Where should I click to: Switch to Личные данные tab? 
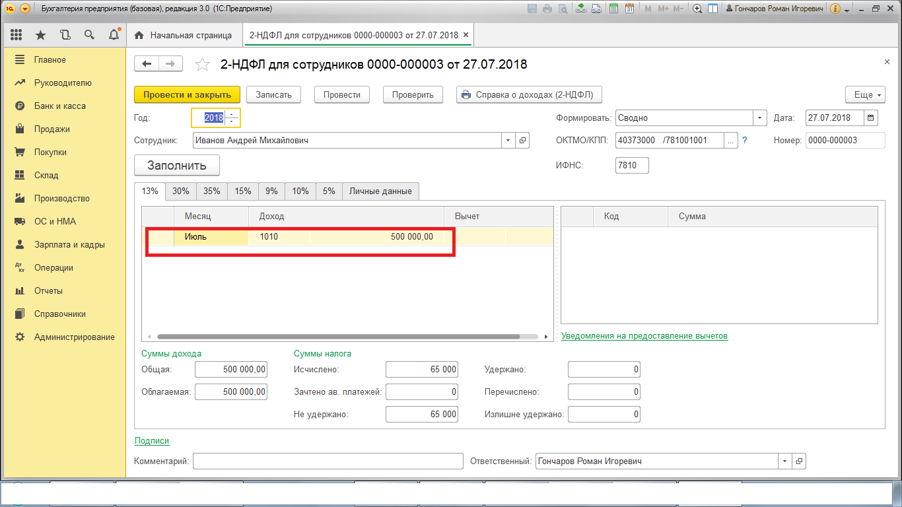(x=380, y=191)
